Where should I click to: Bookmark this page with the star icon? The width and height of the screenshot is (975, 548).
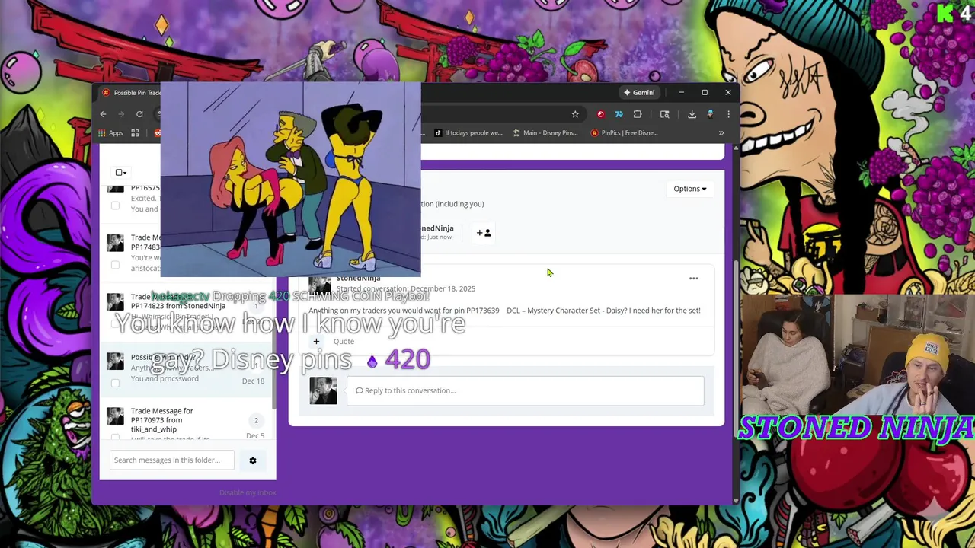pyautogui.click(x=575, y=114)
